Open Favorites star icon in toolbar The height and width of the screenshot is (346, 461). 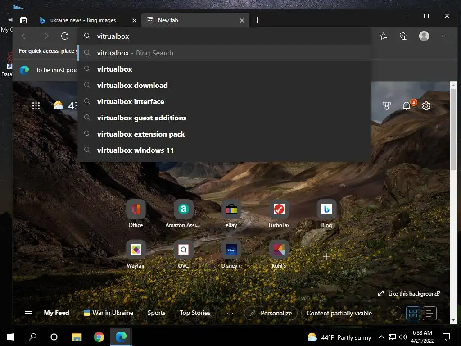tap(384, 36)
